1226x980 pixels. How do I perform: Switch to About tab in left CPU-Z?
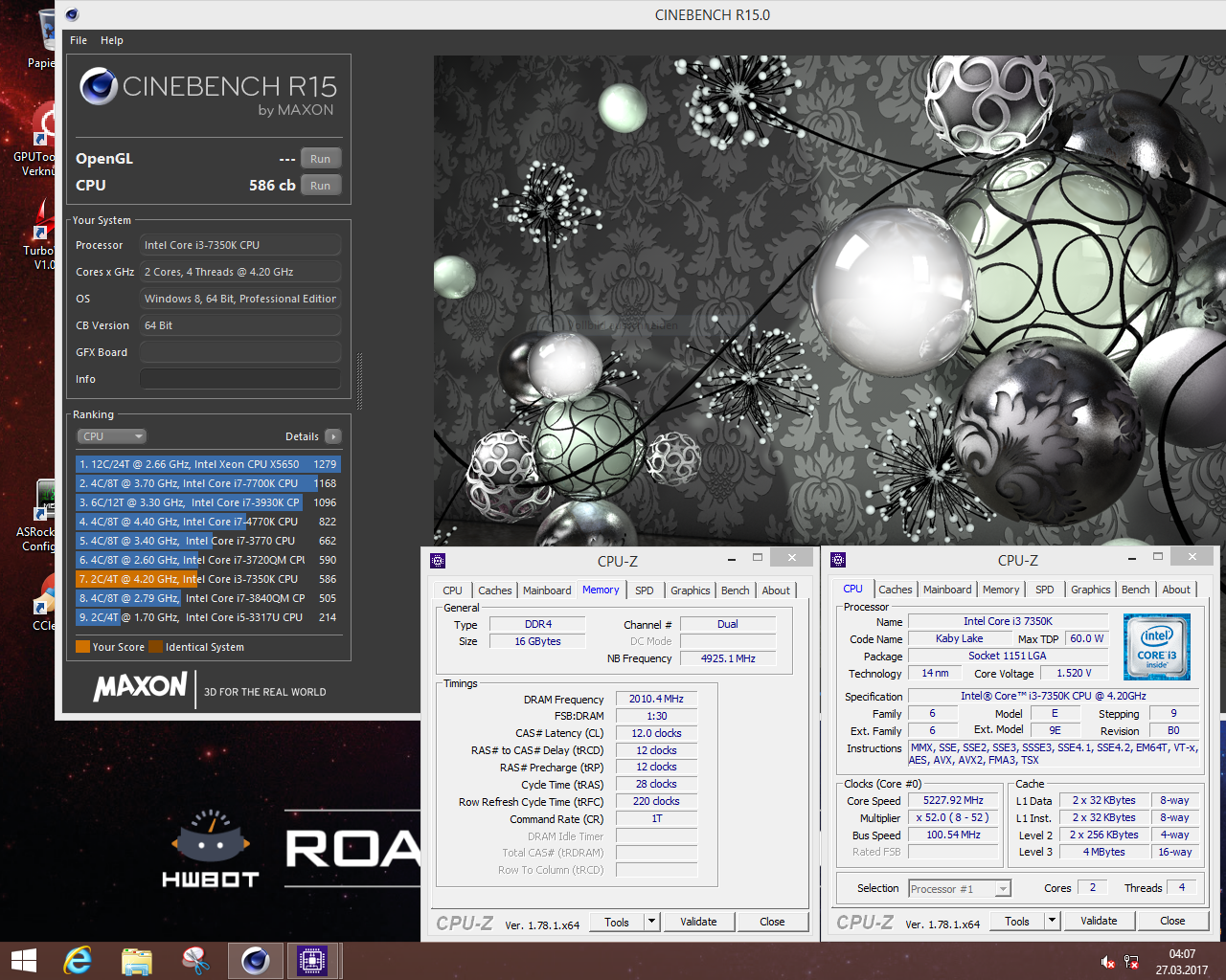[x=776, y=590]
